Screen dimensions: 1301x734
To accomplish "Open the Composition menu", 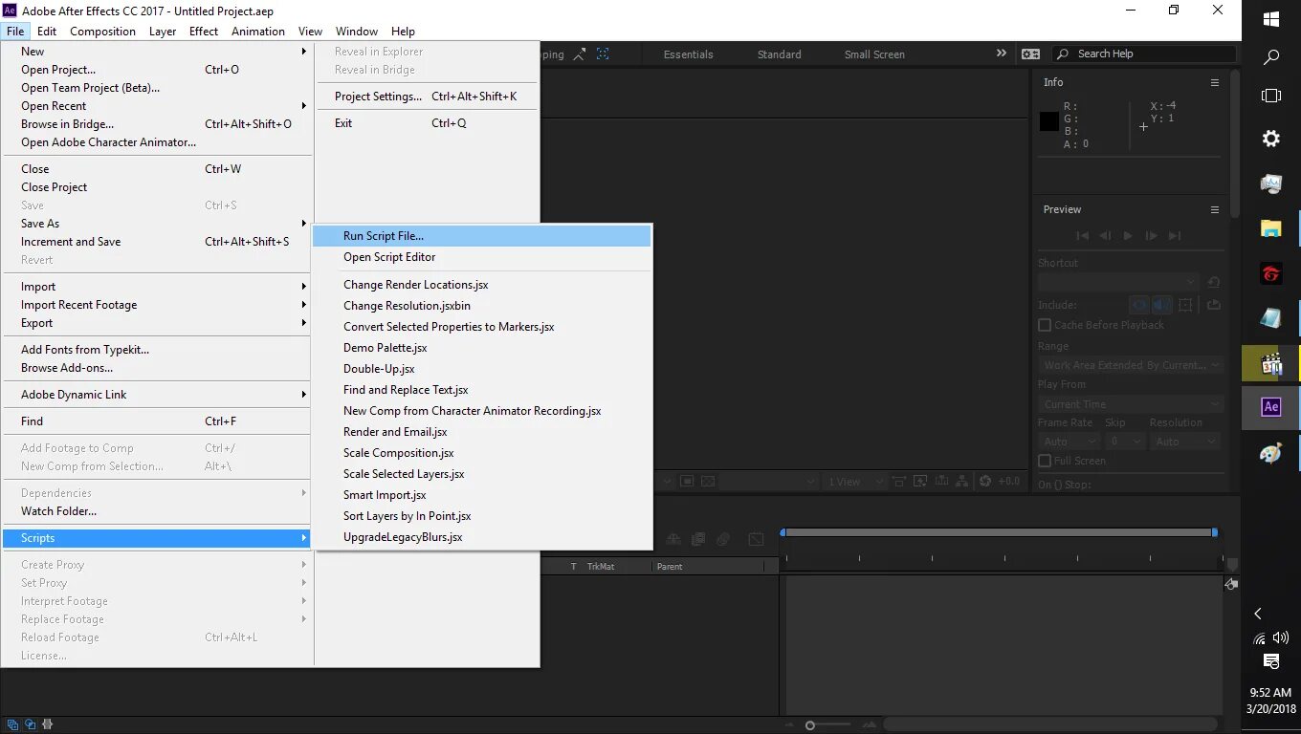I will click(x=102, y=32).
